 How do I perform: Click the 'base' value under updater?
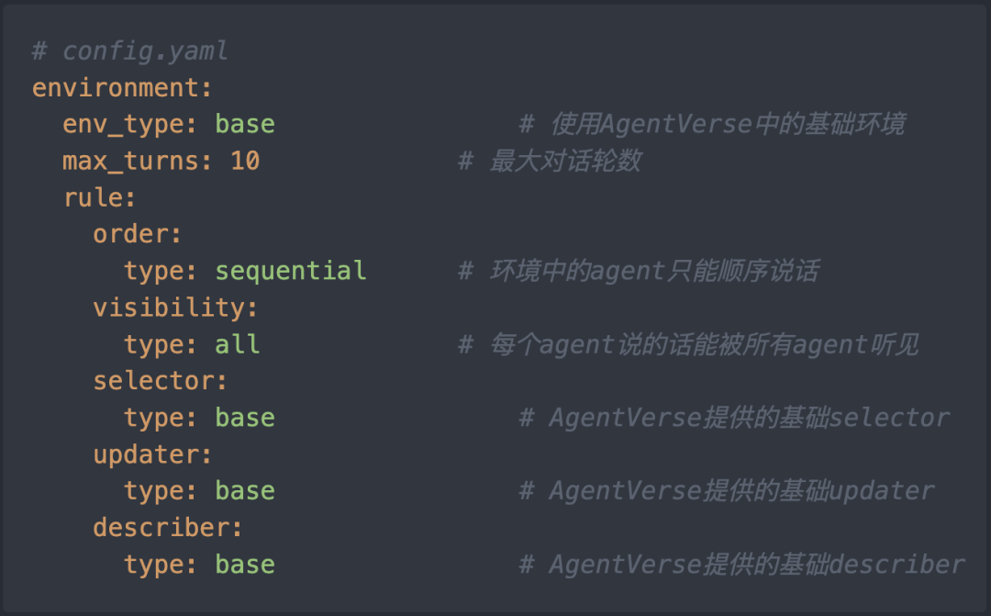click(245, 491)
